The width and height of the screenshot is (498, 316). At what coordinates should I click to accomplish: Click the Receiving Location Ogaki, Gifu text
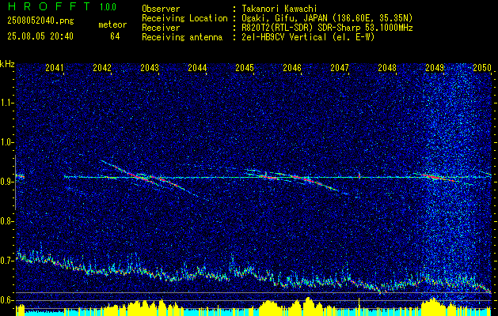327,18
